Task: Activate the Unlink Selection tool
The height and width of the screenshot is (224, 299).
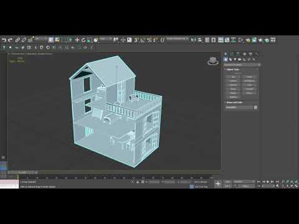Action: tap(24, 40)
